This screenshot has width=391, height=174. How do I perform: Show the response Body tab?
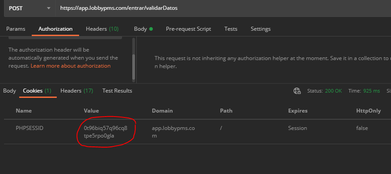(9, 91)
